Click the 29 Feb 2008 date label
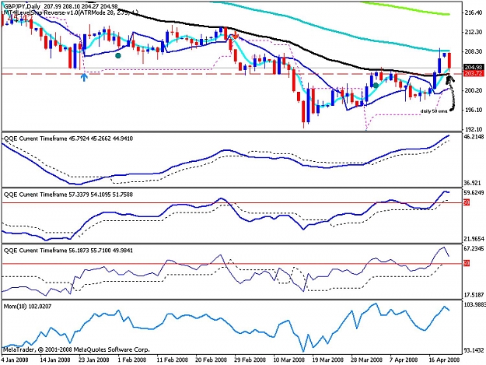 [250, 360]
